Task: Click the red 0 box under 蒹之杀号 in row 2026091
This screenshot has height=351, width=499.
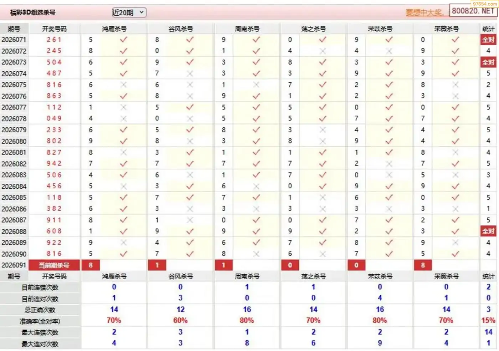Action: [x=290, y=265]
